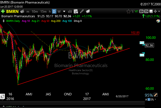
Task: Select the Weekly 'W' timeframe
Action: coord(59,12)
